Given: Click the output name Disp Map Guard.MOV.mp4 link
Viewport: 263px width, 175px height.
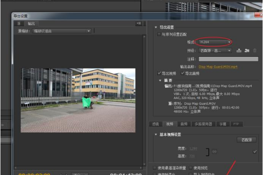Looking at the screenshot, I should [x=218, y=67].
